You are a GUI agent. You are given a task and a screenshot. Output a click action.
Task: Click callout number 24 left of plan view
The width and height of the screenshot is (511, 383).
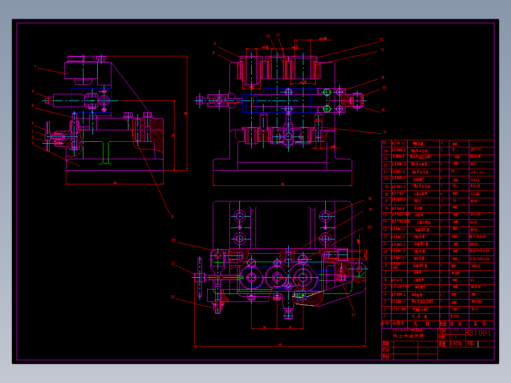click(x=173, y=240)
